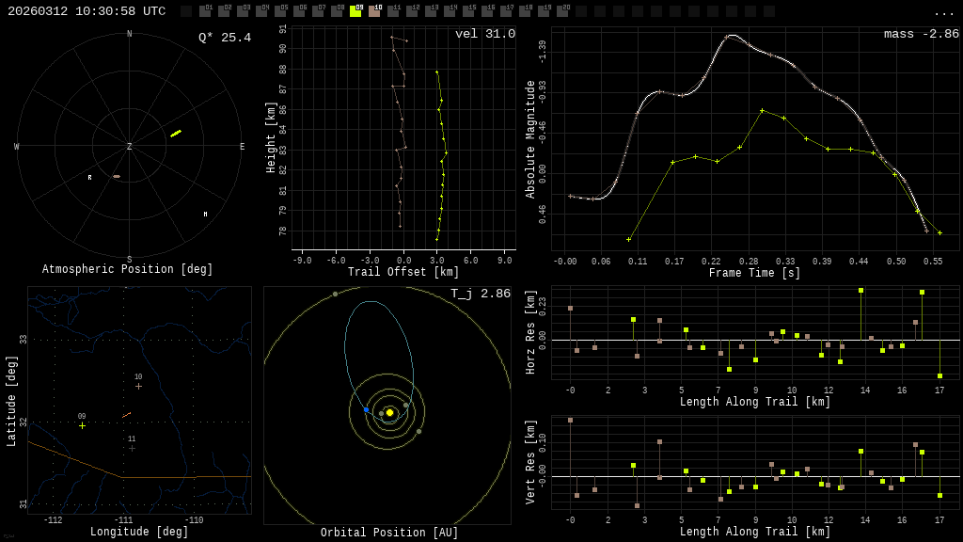Screen dimensions: 963x542
Task: Select the yellow meteor streak in polar plot
Action: tap(176, 134)
